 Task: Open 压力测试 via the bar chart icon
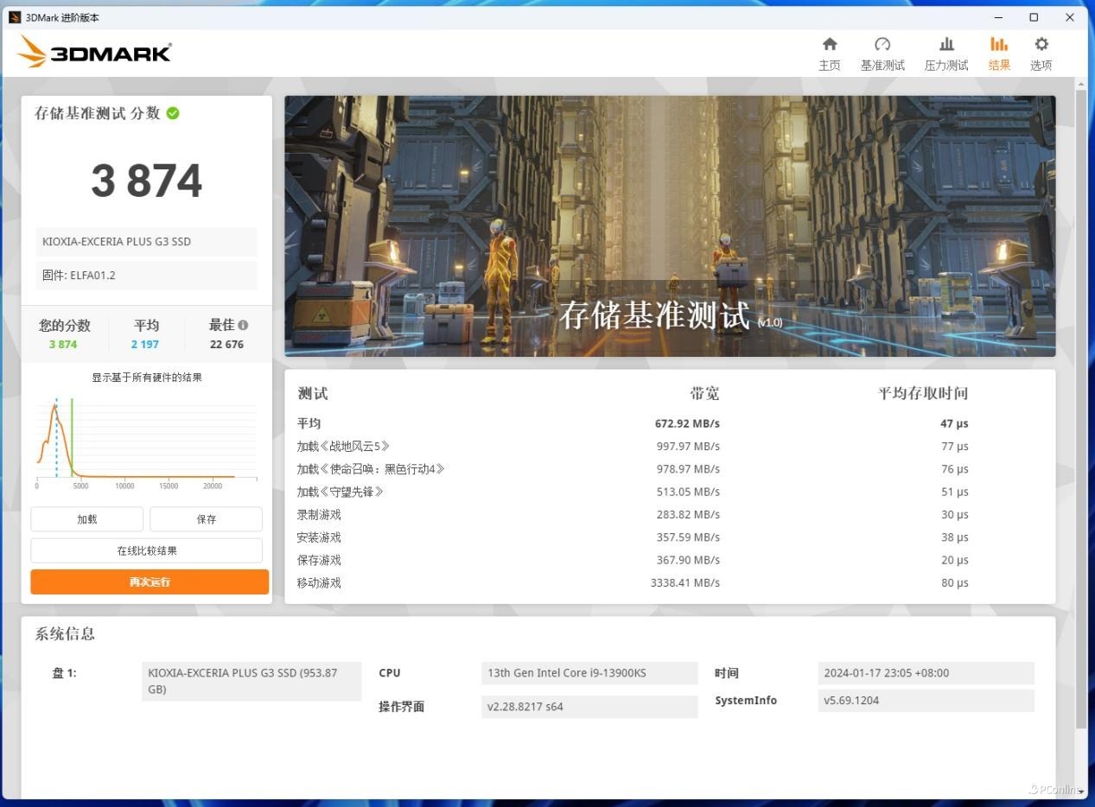point(945,52)
